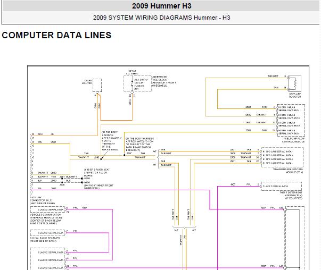
Task: Click DLC pin 2 'PPL 1807' wire label
Action: click(47, 188)
